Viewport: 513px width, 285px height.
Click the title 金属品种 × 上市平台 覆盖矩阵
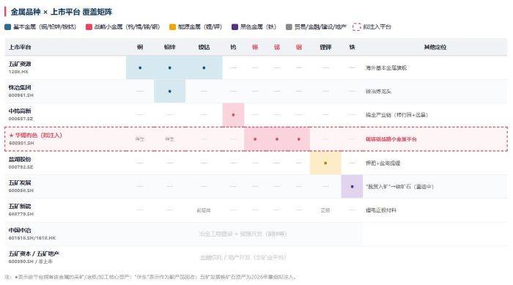click(62, 12)
